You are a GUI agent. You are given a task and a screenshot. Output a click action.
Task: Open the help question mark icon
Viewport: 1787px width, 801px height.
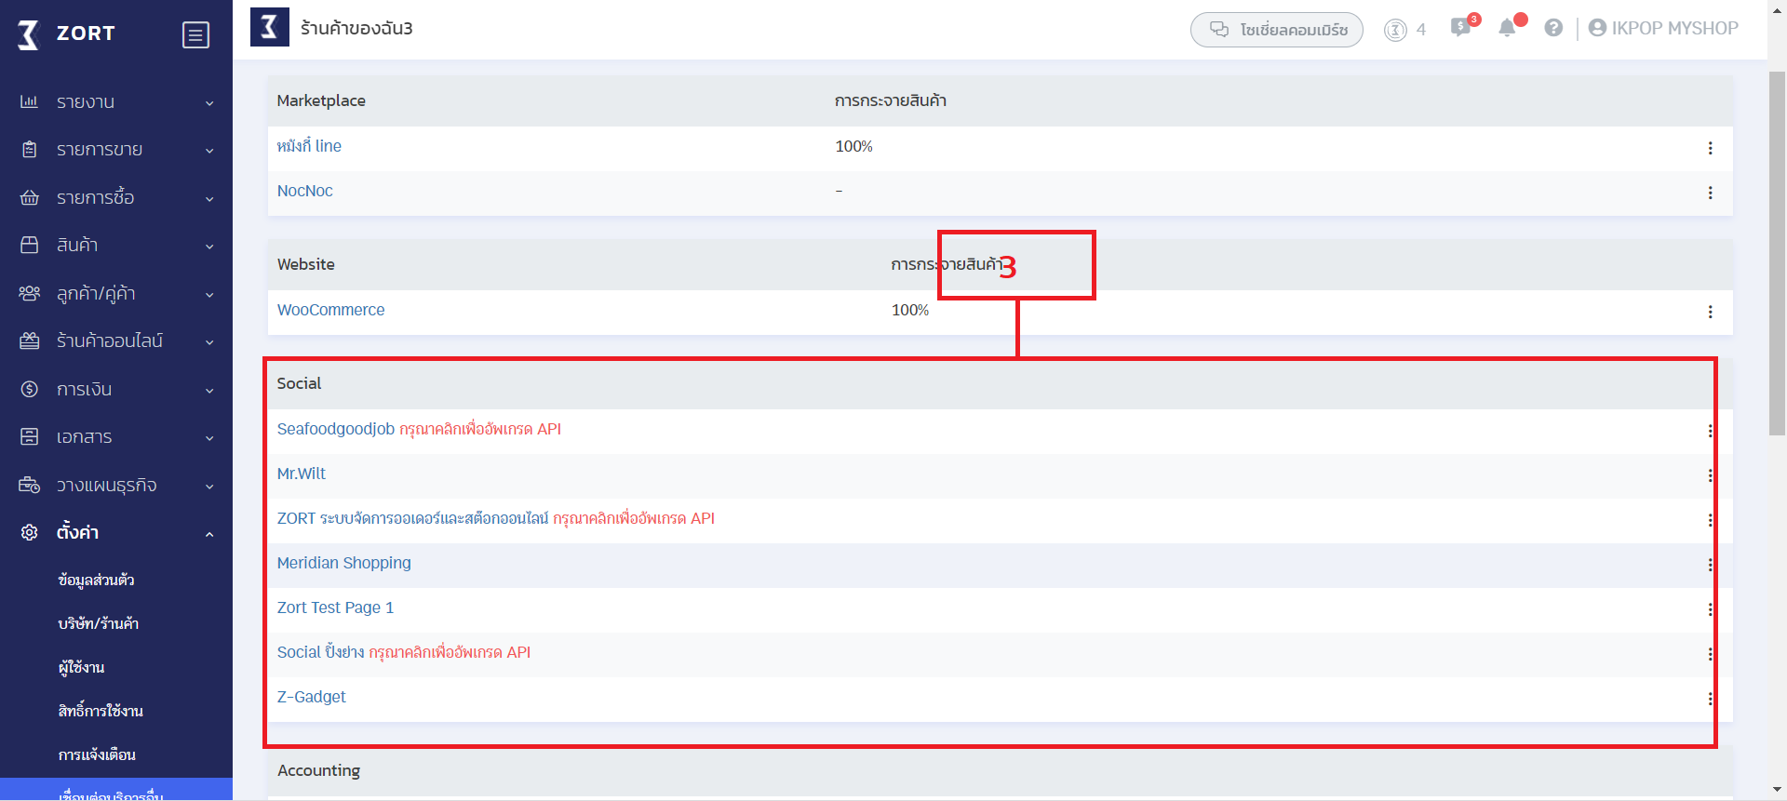point(1553,28)
